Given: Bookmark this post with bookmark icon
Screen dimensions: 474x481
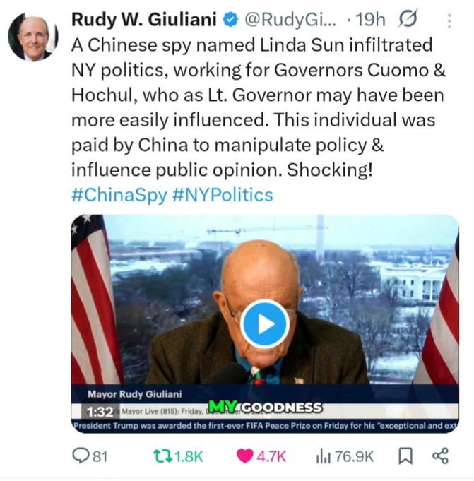Looking at the screenshot, I should (405, 456).
